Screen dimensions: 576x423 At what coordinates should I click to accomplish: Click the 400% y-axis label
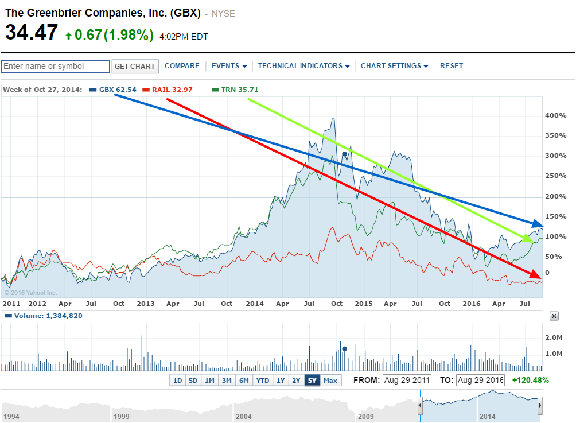pos(556,115)
